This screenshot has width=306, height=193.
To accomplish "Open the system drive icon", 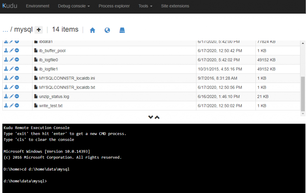I will tap(122, 30).
